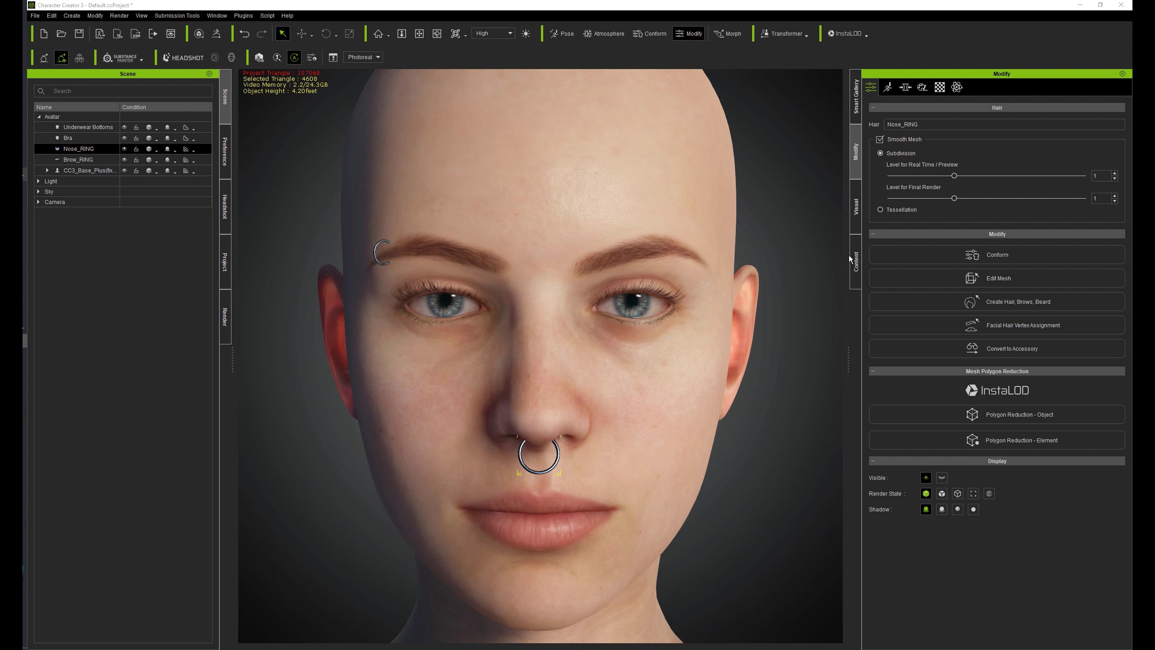The height and width of the screenshot is (650, 1155).
Task: Click the Home camera view icon
Action: click(378, 34)
